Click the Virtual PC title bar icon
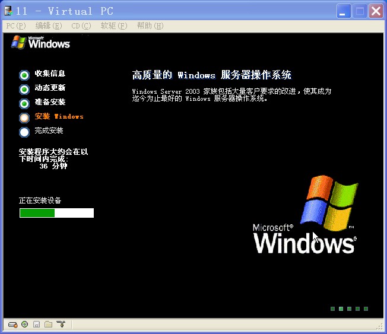 pos(8,11)
